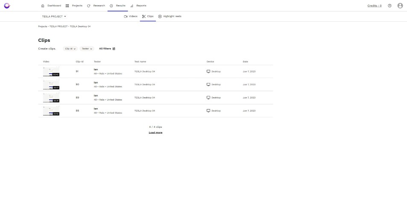Image resolution: width=407 pixels, height=213 pixels.
Task: Open clip 89 video thumbnail
Action: pos(51,98)
